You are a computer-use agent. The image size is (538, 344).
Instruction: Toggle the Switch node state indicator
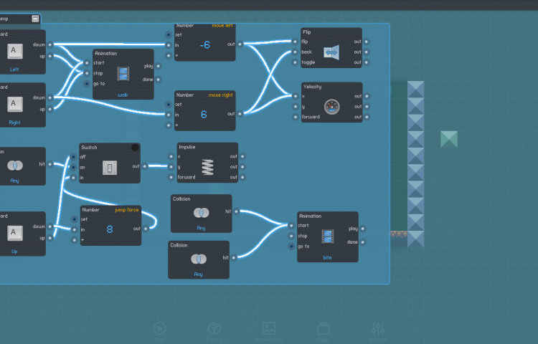tap(135, 148)
